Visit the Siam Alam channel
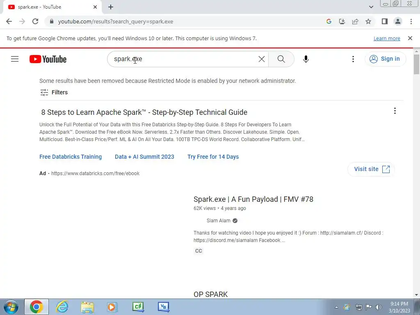The height and width of the screenshot is (315, 420). (x=218, y=221)
